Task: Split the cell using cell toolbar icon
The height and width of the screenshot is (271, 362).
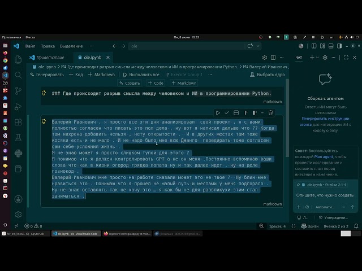Action: point(236,113)
